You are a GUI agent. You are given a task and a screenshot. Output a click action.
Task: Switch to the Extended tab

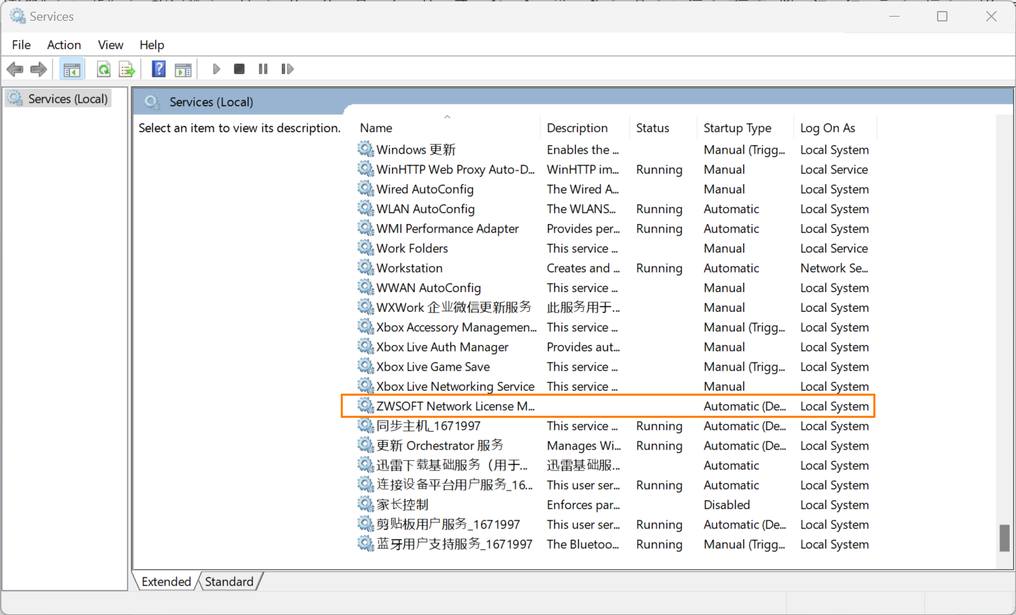[x=166, y=582]
